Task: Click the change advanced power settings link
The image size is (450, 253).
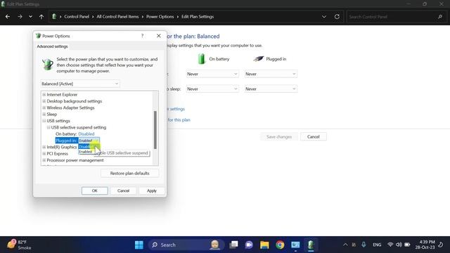Action: pos(176,109)
